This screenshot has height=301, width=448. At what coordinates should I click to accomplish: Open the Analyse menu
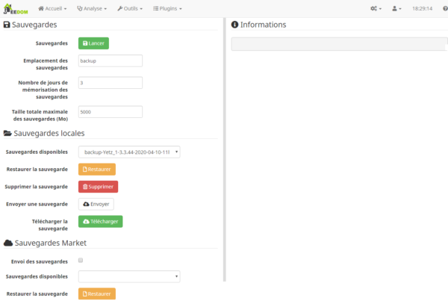(x=91, y=8)
